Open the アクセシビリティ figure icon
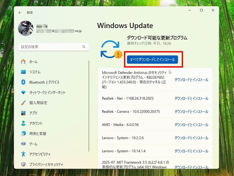The image size is (234, 176). 23,154
